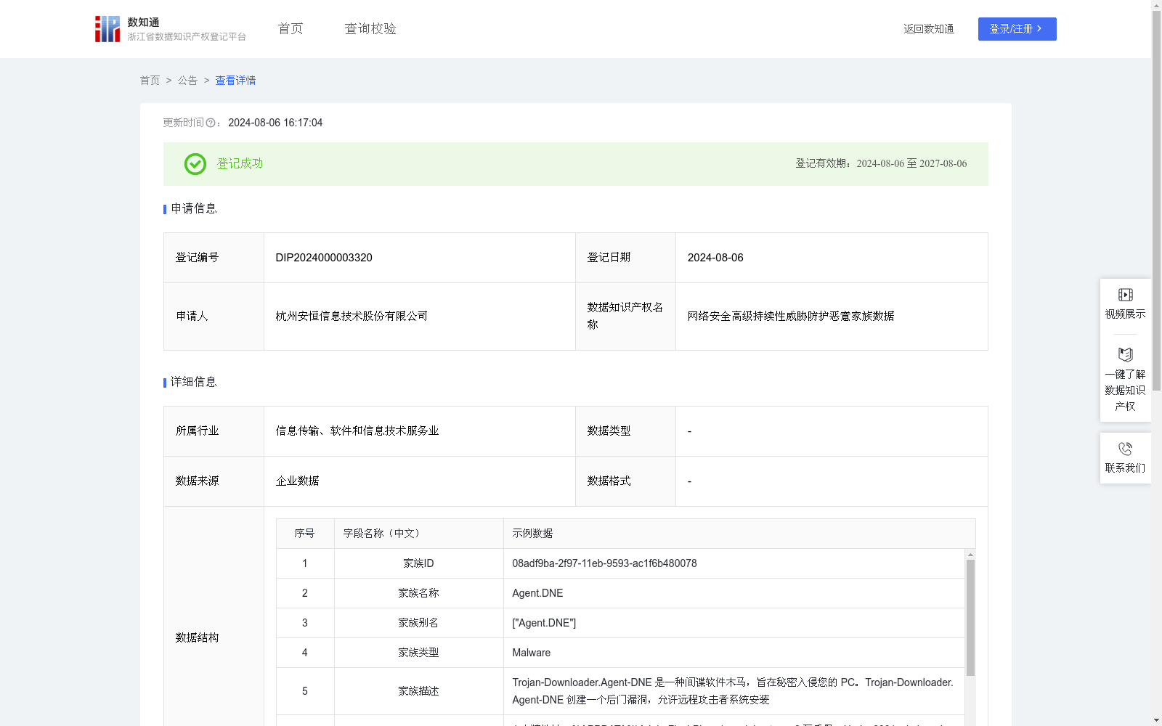Click the 登记有效期 validity period text
The image size is (1162, 726).
(x=881, y=164)
